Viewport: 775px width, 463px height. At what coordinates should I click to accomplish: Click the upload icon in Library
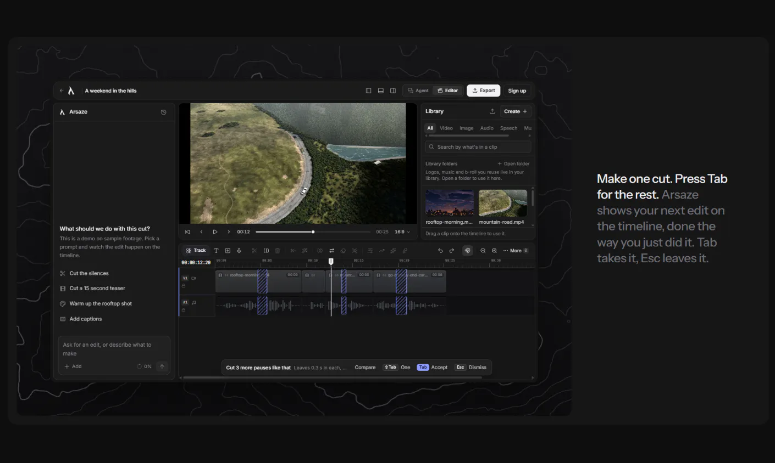(492, 111)
